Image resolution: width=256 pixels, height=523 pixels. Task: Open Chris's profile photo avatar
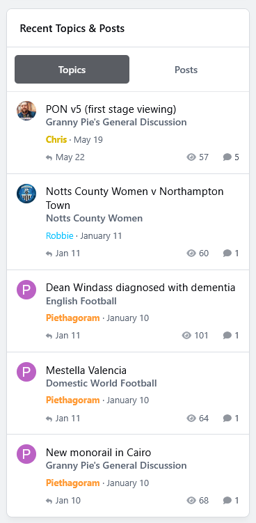[26, 111]
